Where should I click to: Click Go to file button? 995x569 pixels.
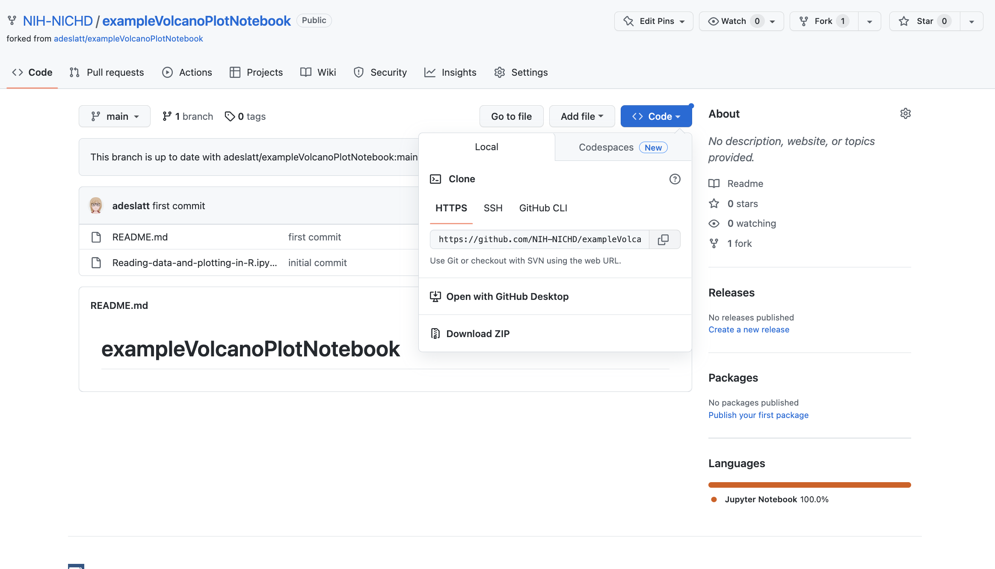(x=512, y=116)
